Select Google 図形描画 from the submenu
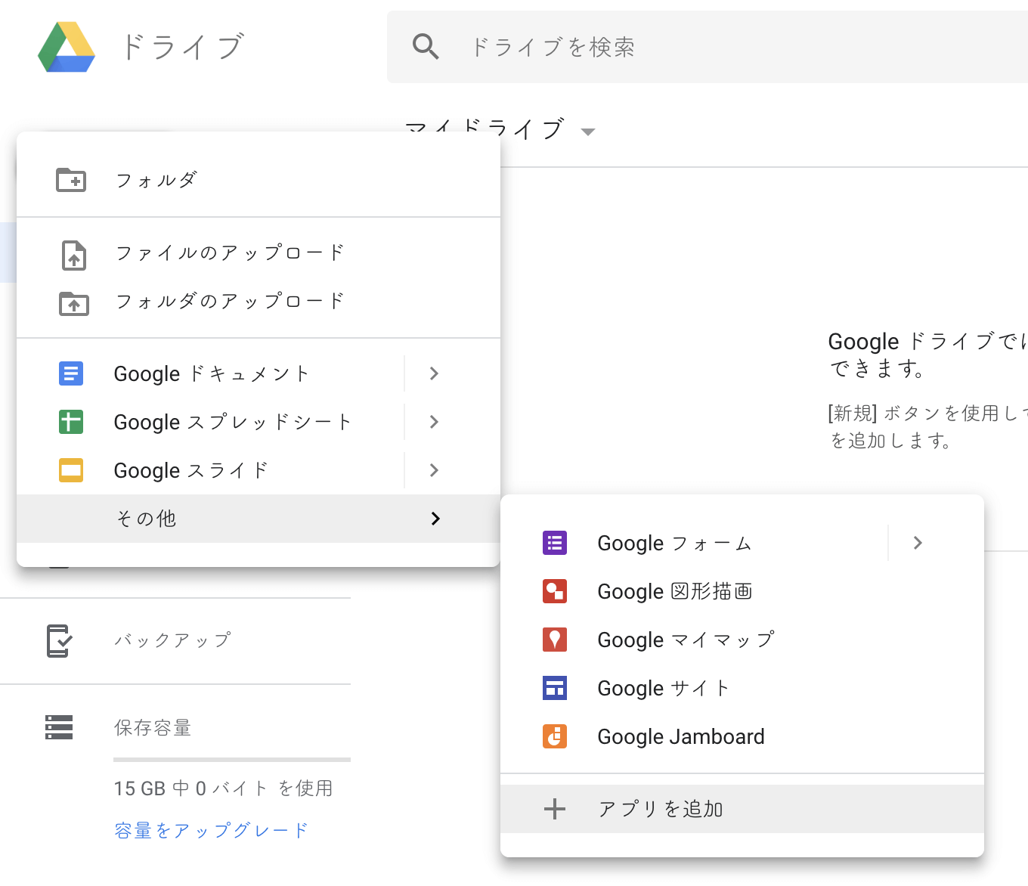Viewport: 1028px width, 886px height. coord(674,591)
